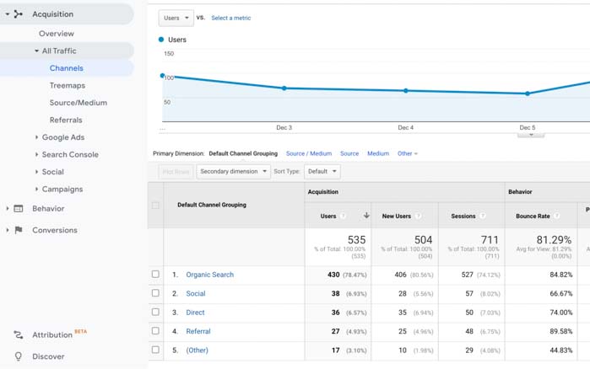The image size is (590, 369).
Task: Open the Social channel link in table
Action: (196, 293)
